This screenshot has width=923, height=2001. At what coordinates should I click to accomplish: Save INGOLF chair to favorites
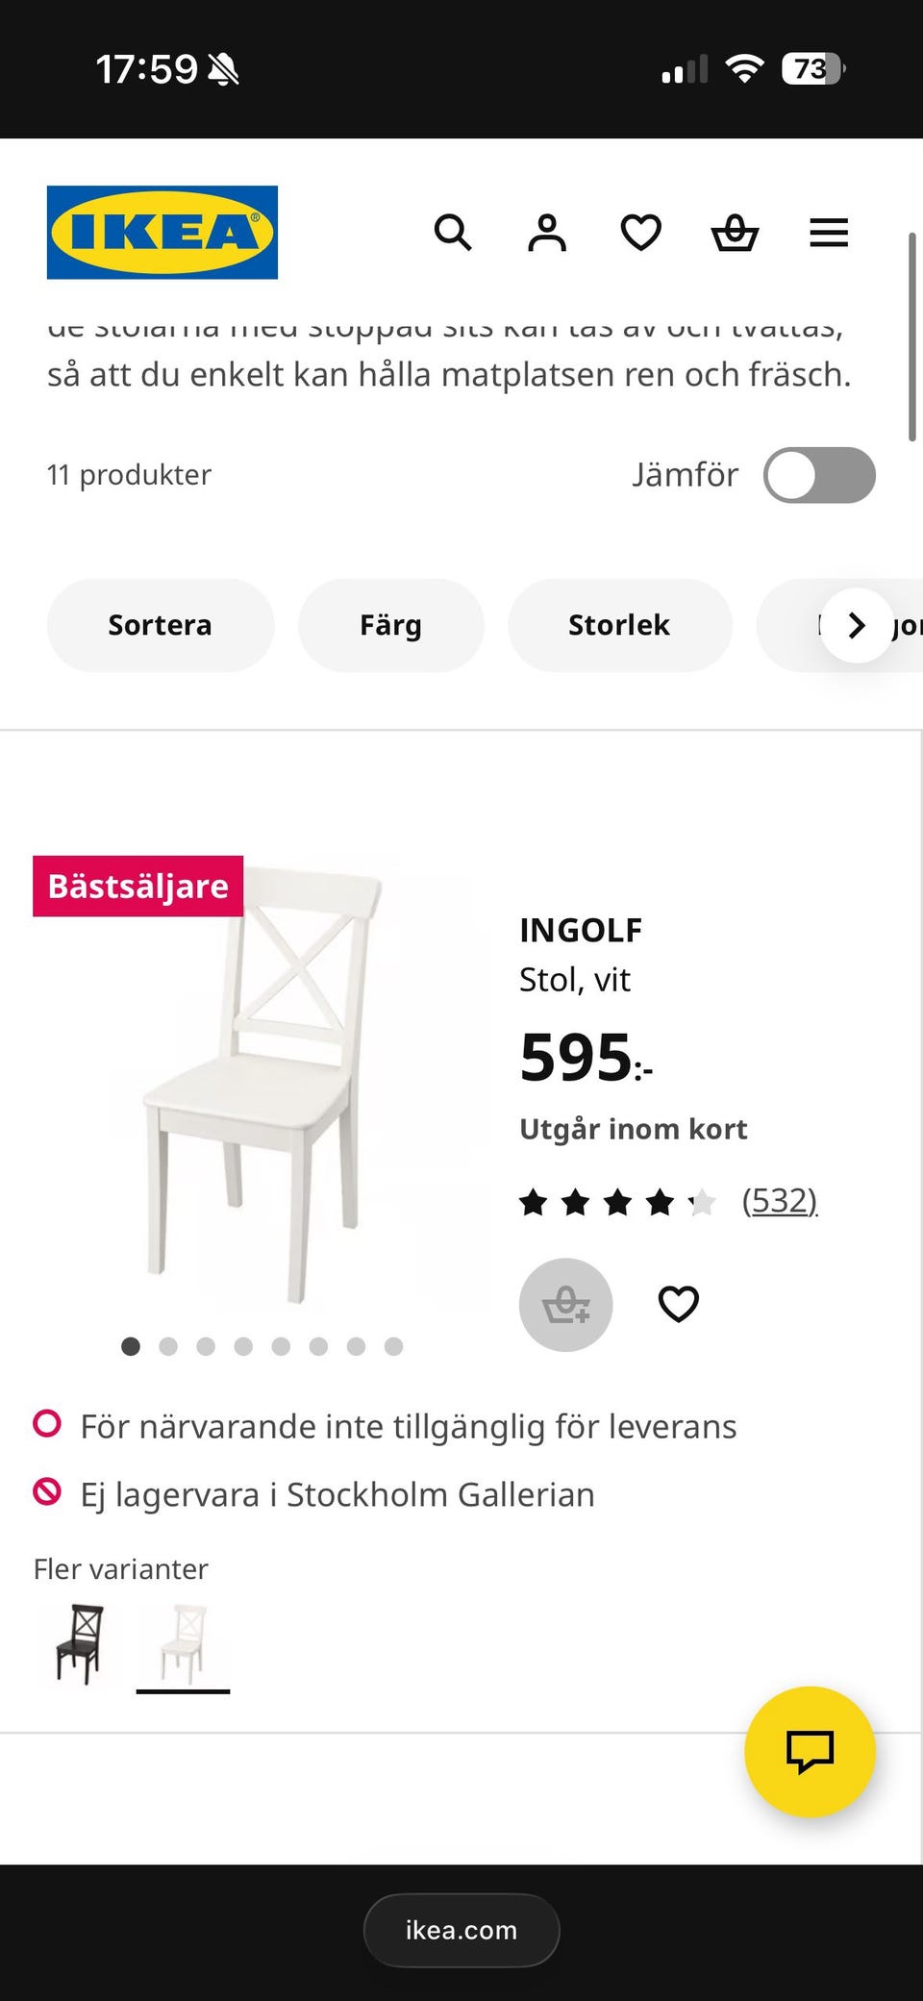pos(679,1304)
